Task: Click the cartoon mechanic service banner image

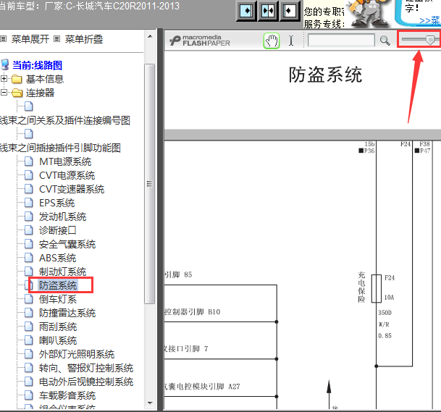Action: point(367,14)
